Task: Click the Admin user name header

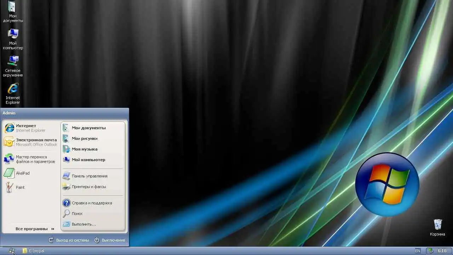Action: tap(9, 113)
